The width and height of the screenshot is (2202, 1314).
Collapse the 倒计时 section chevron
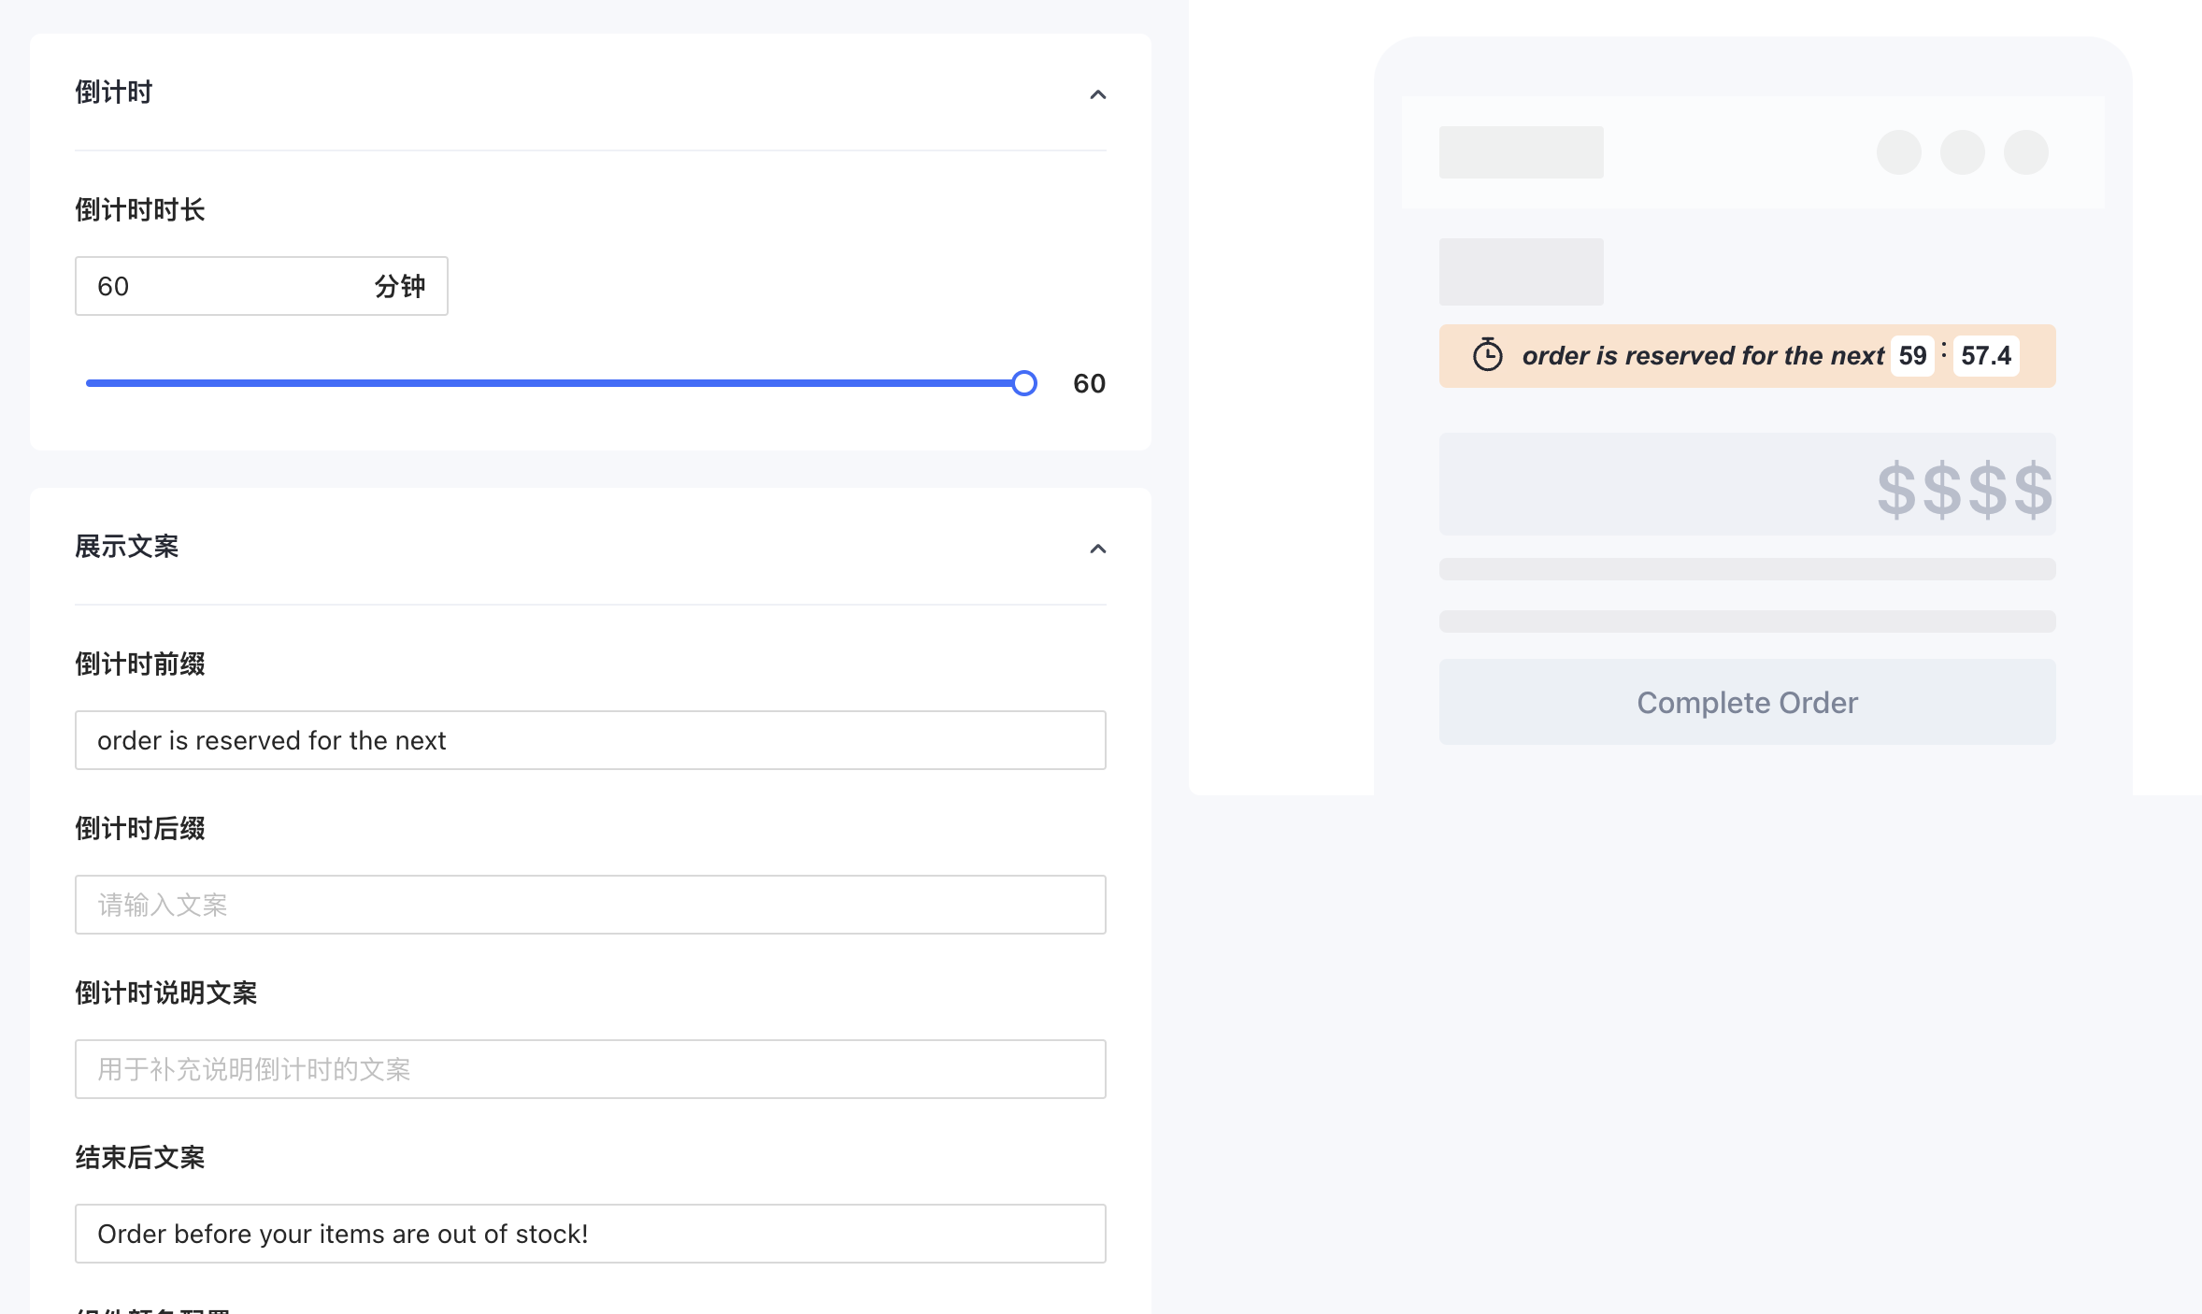(1097, 94)
